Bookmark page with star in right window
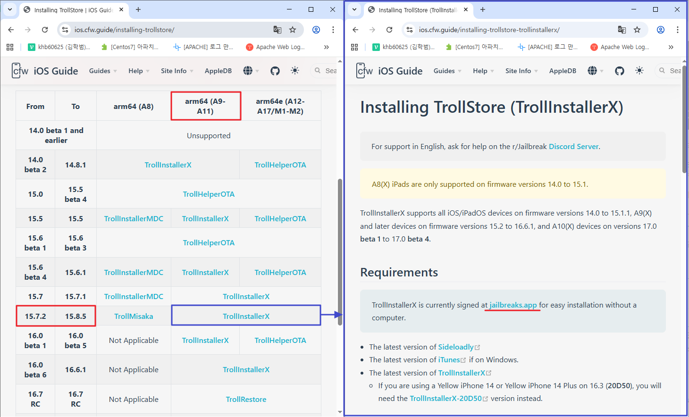The height and width of the screenshot is (417, 689). [637, 30]
